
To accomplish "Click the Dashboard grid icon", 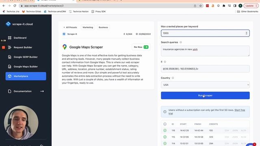I will click(10, 38).
